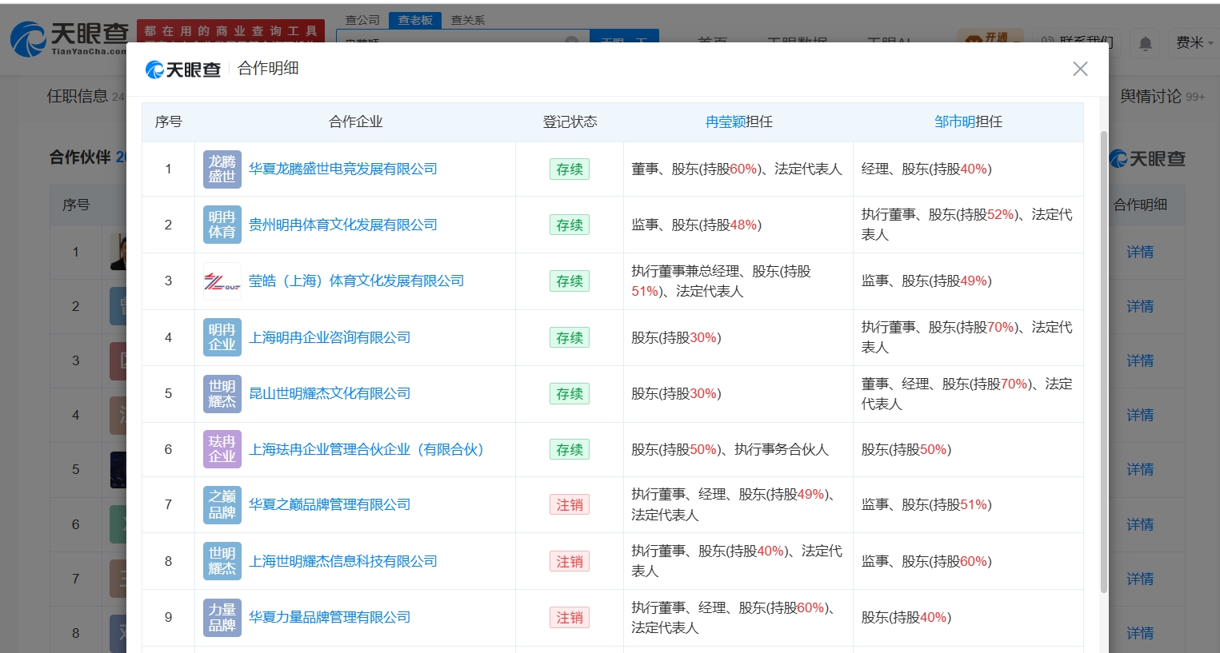Click the 合作企业 column header
The width and height of the screenshot is (1220, 653).
click(356, 121)
